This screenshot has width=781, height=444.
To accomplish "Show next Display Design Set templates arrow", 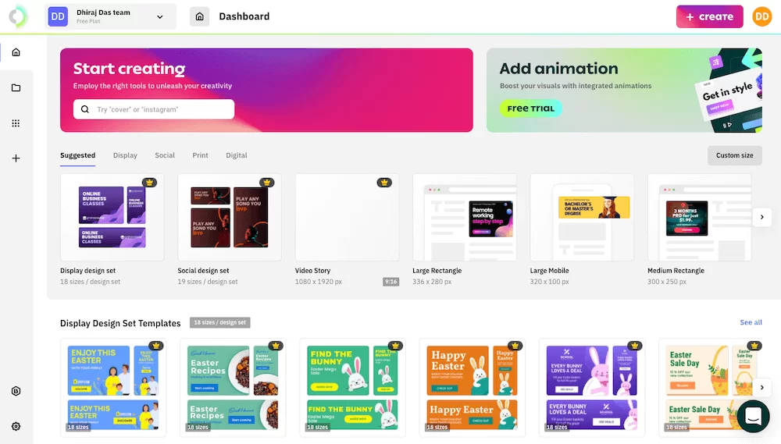I will tap(761, 387).
